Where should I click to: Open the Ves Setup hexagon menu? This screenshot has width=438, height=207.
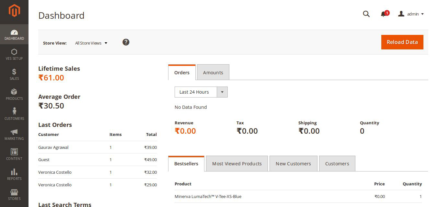tap(14, 54)
